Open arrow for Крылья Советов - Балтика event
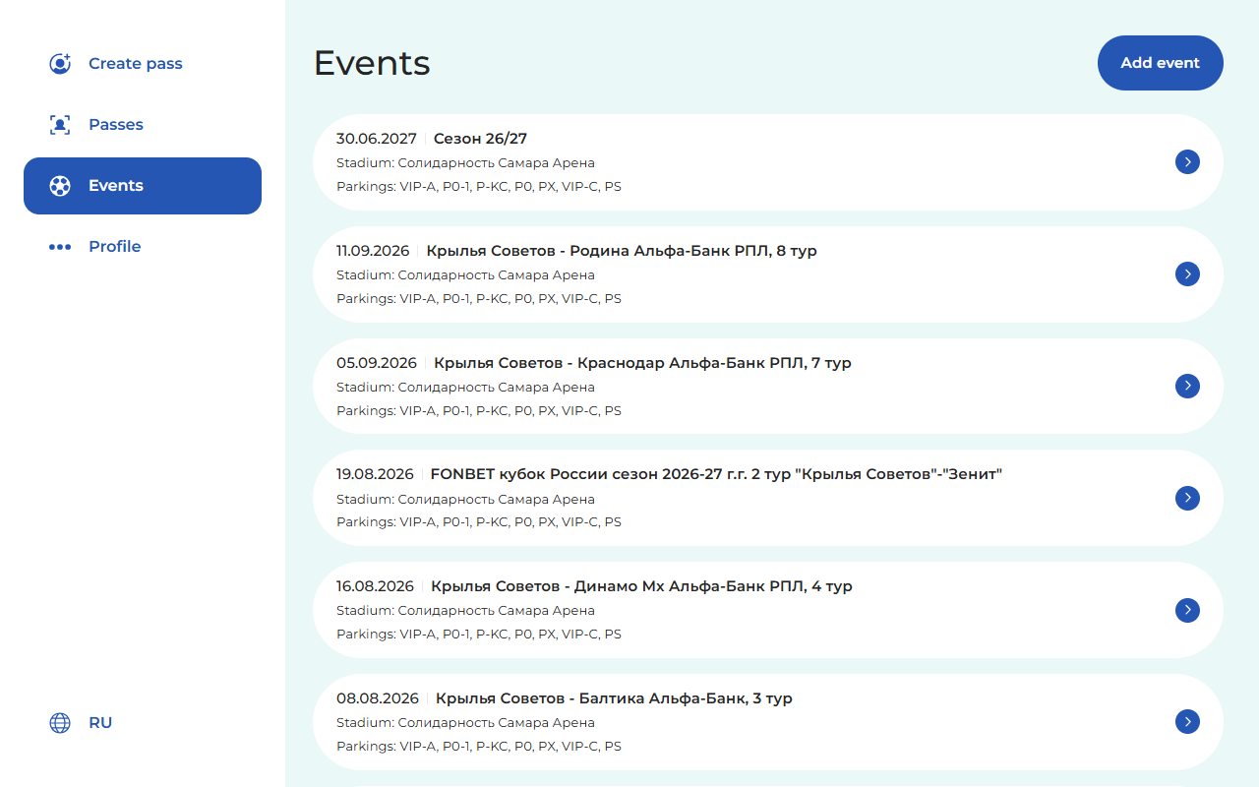 click(x=1187, y=722)
